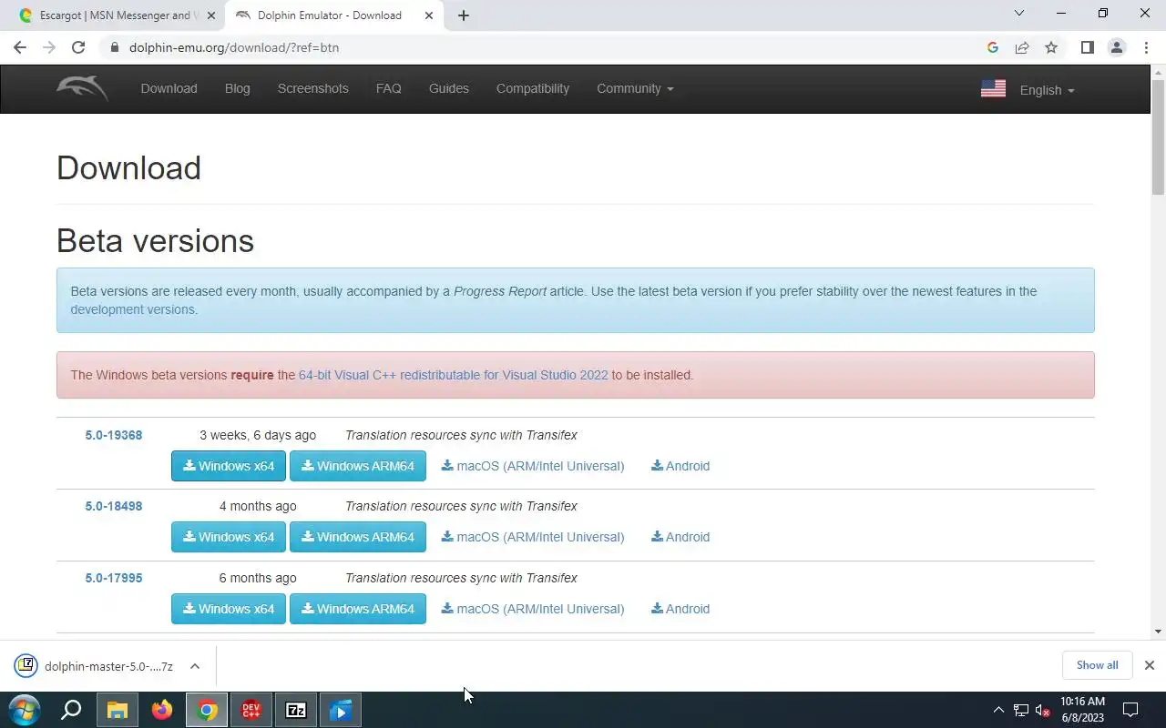The image size is (1166, 728).
Task: Click the 7z file icon in downloads bar
Action: pos(26,665)
